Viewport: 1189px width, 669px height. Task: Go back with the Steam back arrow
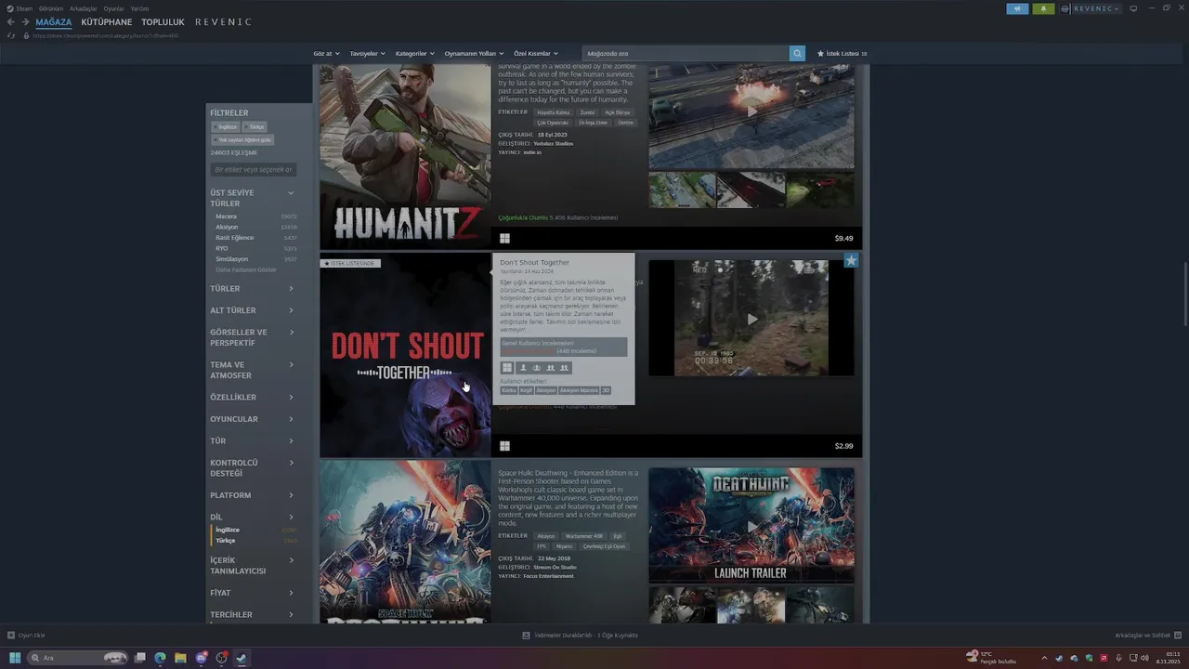11,22
